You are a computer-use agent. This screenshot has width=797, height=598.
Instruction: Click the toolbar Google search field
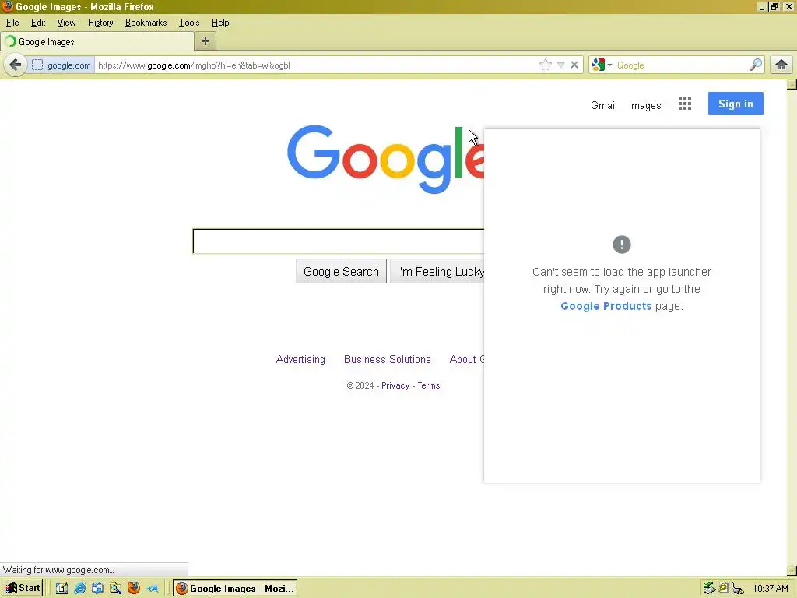[x=681, y=65]
